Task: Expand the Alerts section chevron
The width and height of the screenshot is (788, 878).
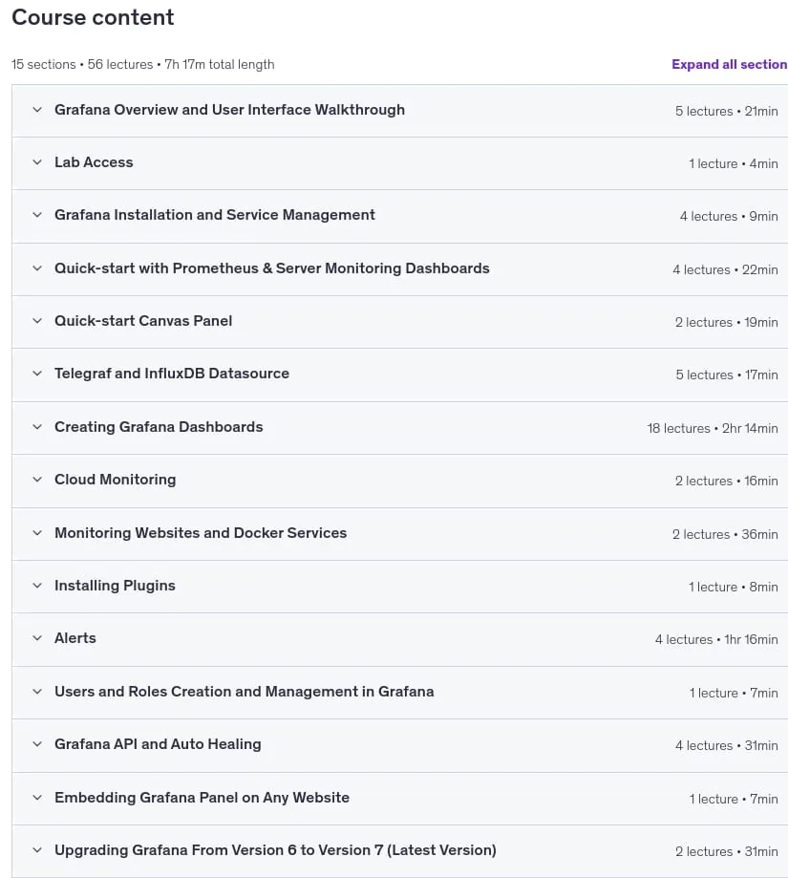Action: pos(37,638)
